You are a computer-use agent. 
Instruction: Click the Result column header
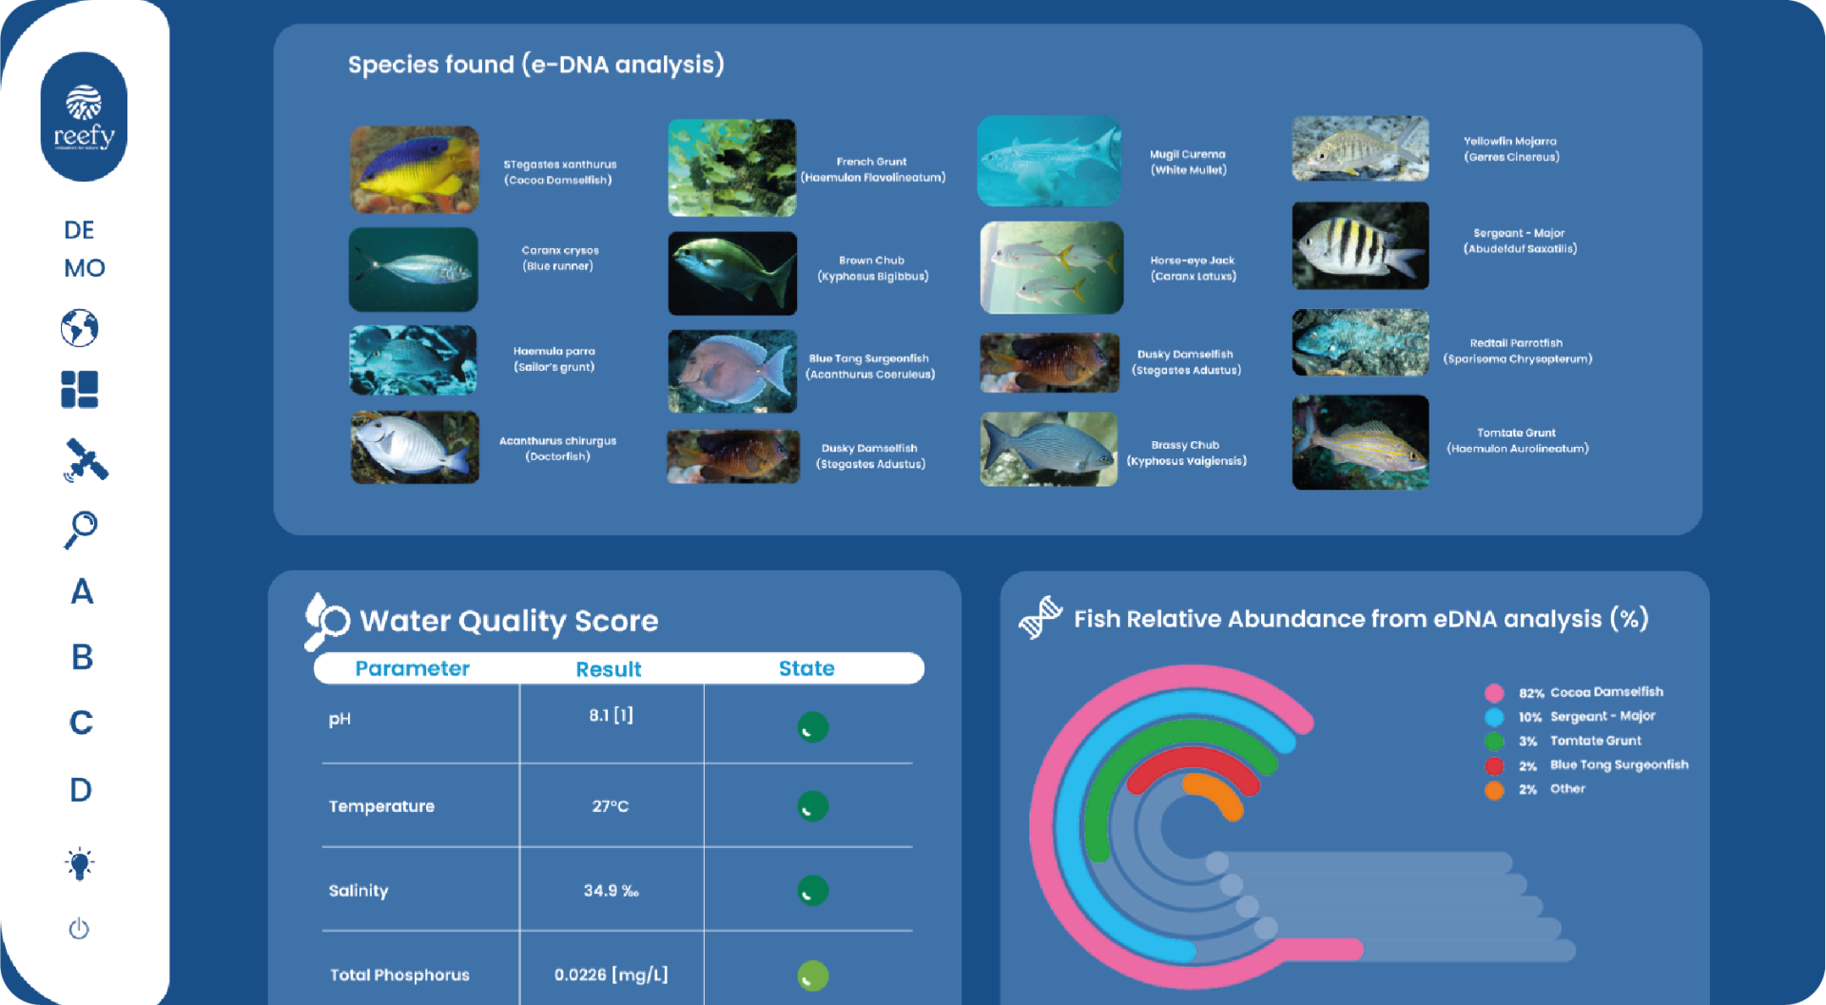point(609,669)
